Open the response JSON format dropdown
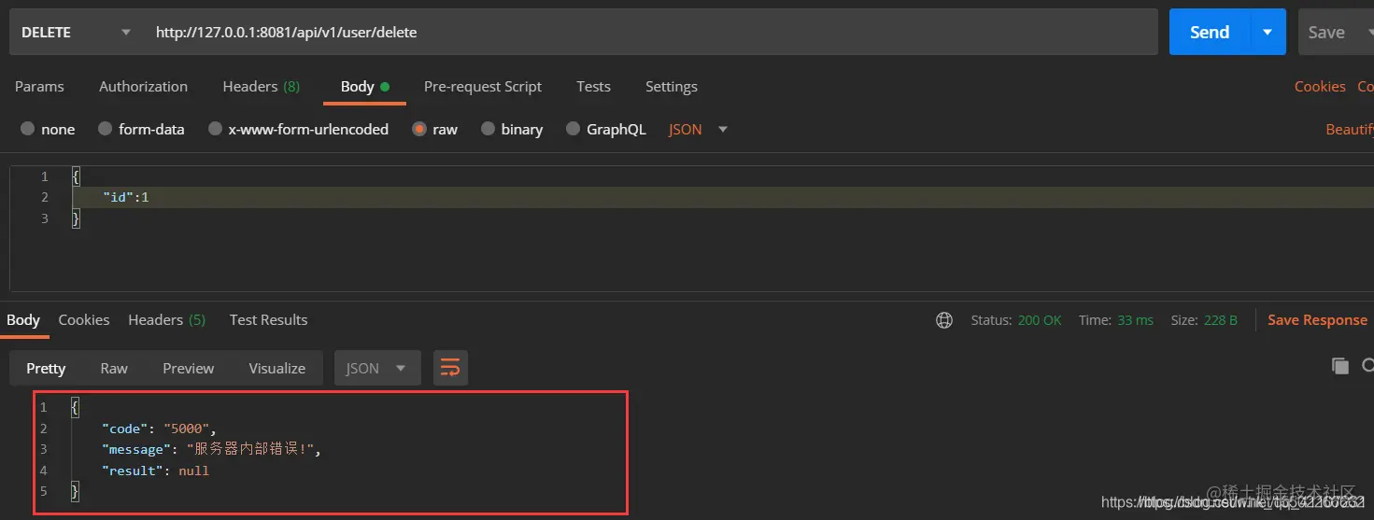This screenshot has height=520, width=1374. pyautogui.click(x=377, y=368)
